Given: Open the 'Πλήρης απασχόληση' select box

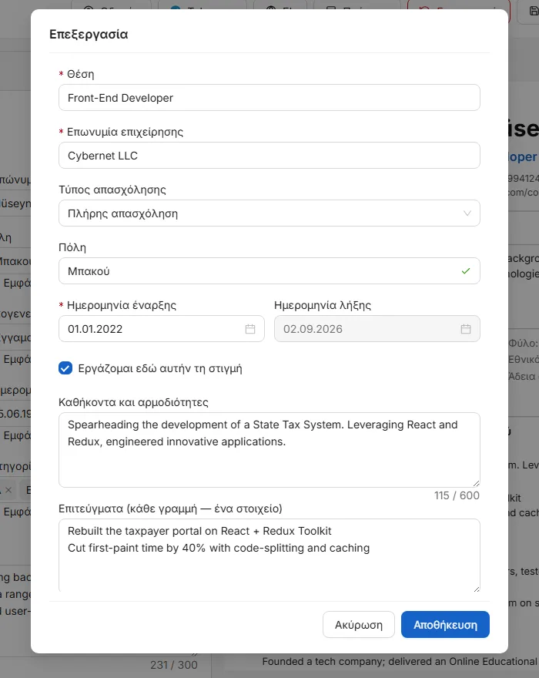Looking at the screenshot, I should pyautogui.click(x=269, y=213).
